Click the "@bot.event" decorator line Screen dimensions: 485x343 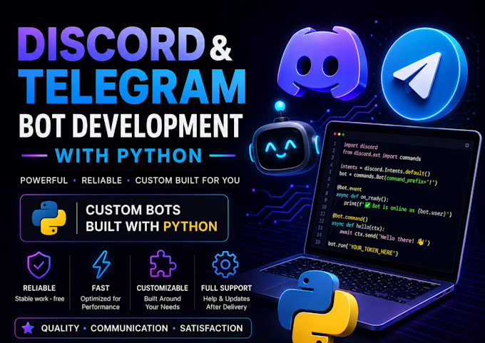349,188
